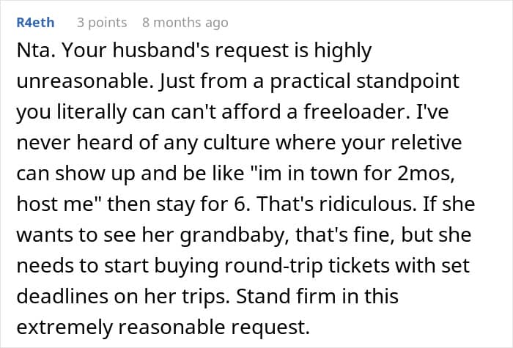This screenshot has height=348, width=513.
Task: Click the "8 months ago" timestamp
Action: (x=184, y=23)
